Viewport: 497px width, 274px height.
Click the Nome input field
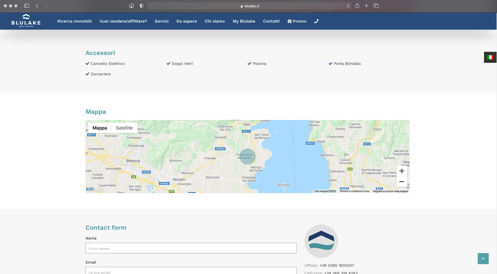pyautogui.click(x=191, y=248)
